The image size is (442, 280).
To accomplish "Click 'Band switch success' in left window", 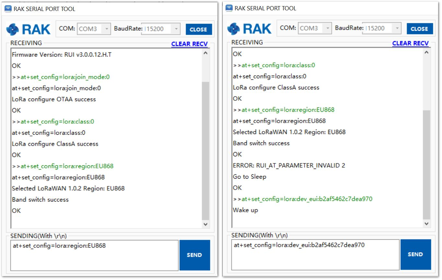I will (40, 200).
